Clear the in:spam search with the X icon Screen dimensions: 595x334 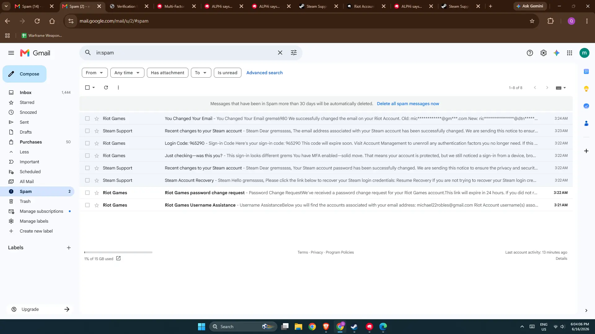tap(280, 53)
